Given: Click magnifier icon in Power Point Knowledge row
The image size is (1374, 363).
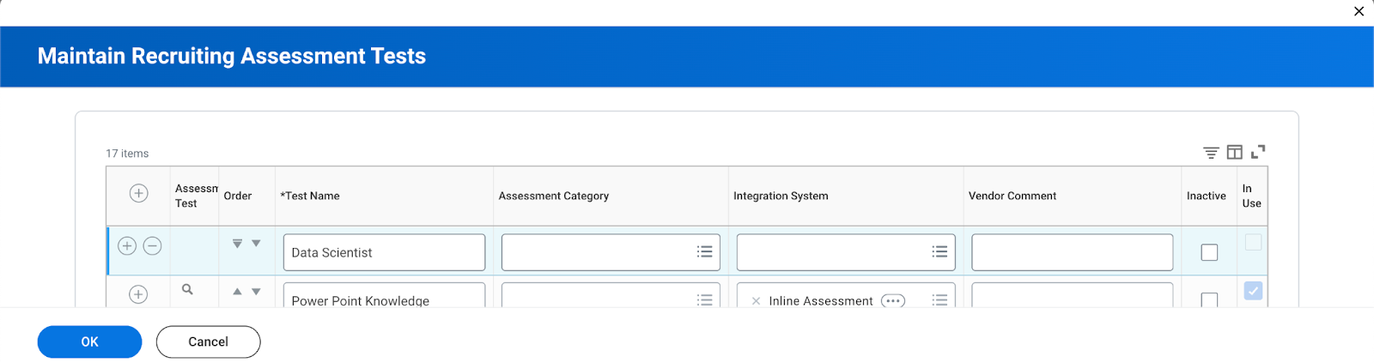Looking at the screenshot, I should click(x=187, y=290).
